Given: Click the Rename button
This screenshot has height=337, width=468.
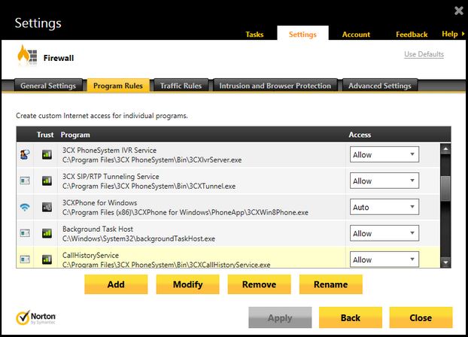Looking at the screenshot, I should [331, 284].
